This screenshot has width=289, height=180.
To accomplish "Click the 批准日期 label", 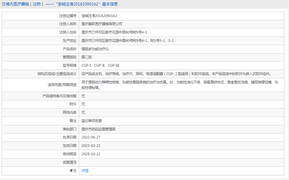I will click(x=69, y=137).
